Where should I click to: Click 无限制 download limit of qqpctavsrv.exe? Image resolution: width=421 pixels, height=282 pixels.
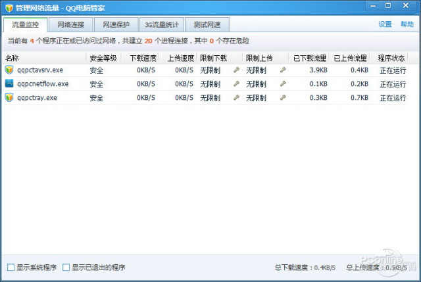pos(210,70)
